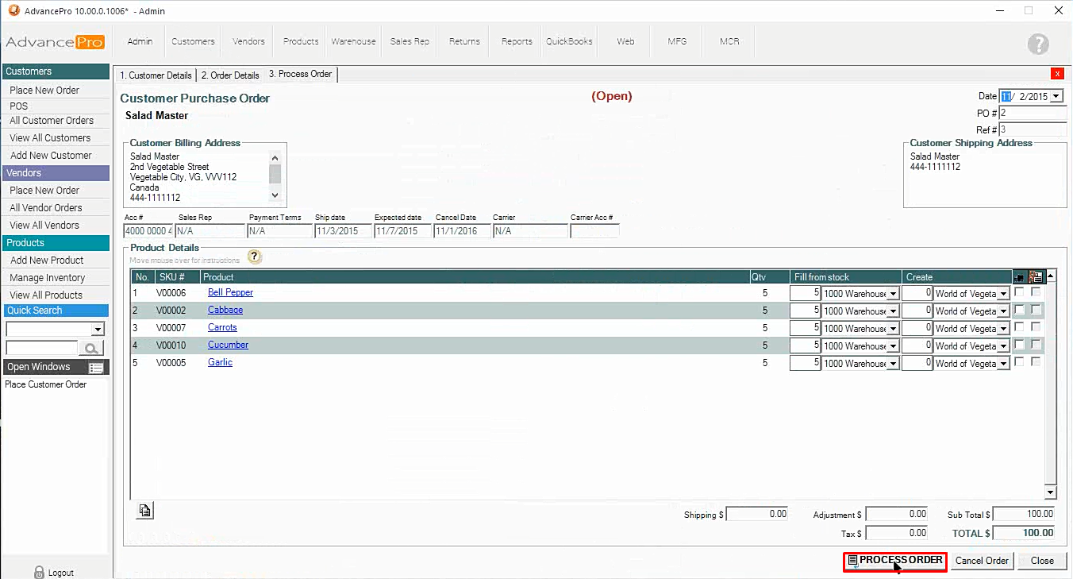Click the Quick Search magnifier icon

pos(92,348)
